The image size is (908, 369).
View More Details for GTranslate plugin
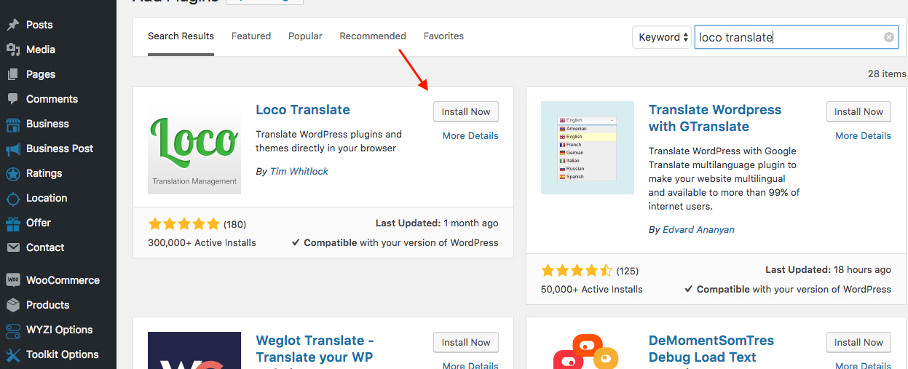(x=863, y=135)
